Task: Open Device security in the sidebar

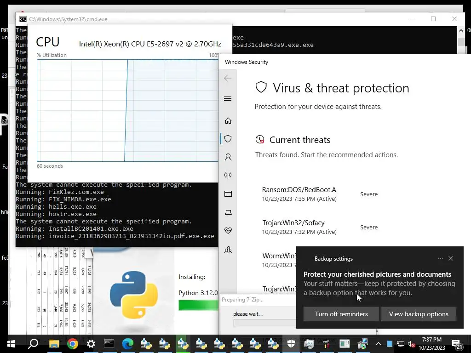Action: (x=228, y=212)
